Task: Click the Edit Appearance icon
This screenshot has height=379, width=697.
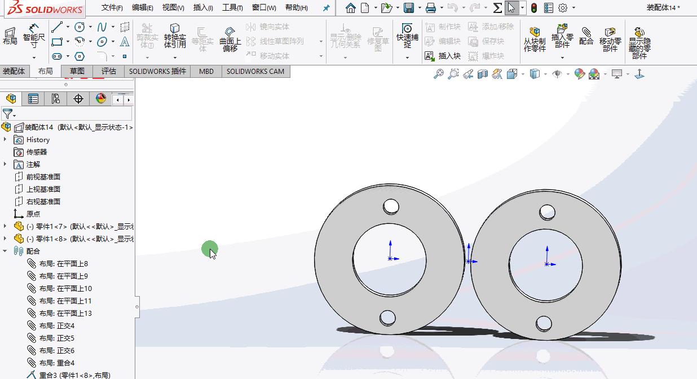Action: click(x=579, y=74)
